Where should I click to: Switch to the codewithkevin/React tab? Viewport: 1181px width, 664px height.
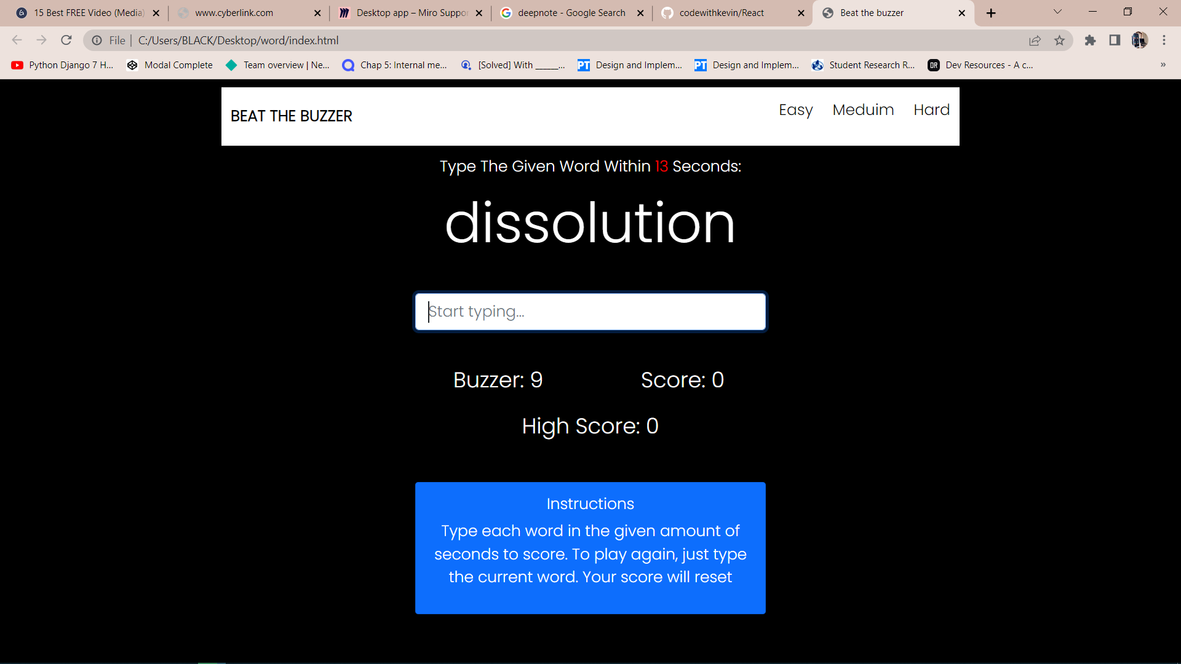pos(721,13)
